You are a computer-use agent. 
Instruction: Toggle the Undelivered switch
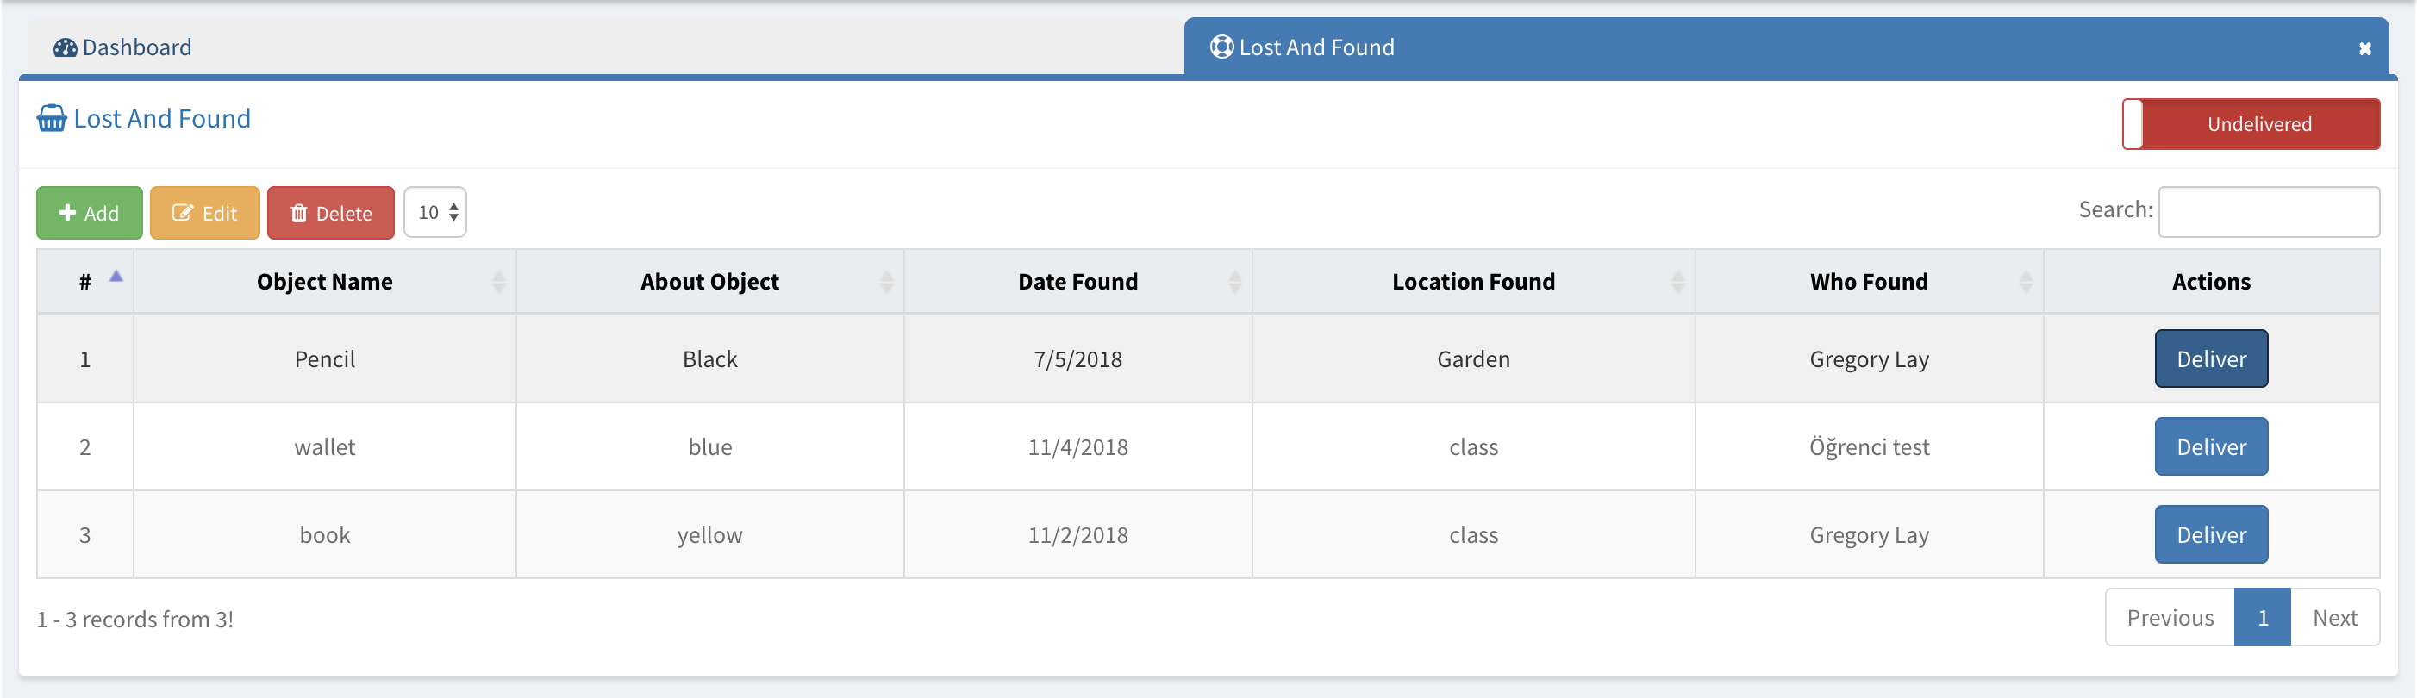pyautogui.click(x=2250, y=124)
